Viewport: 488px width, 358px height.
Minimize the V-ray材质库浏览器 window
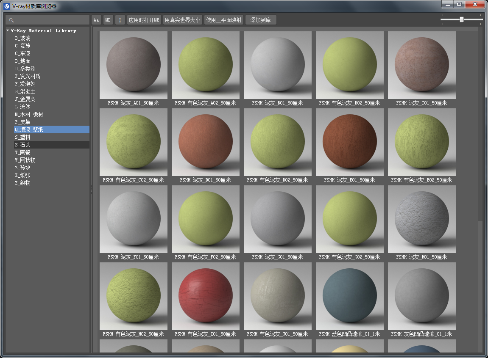click(x=448, y=4)
